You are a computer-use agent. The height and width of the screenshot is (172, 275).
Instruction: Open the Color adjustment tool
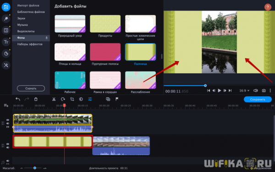[x=81, y=99]
